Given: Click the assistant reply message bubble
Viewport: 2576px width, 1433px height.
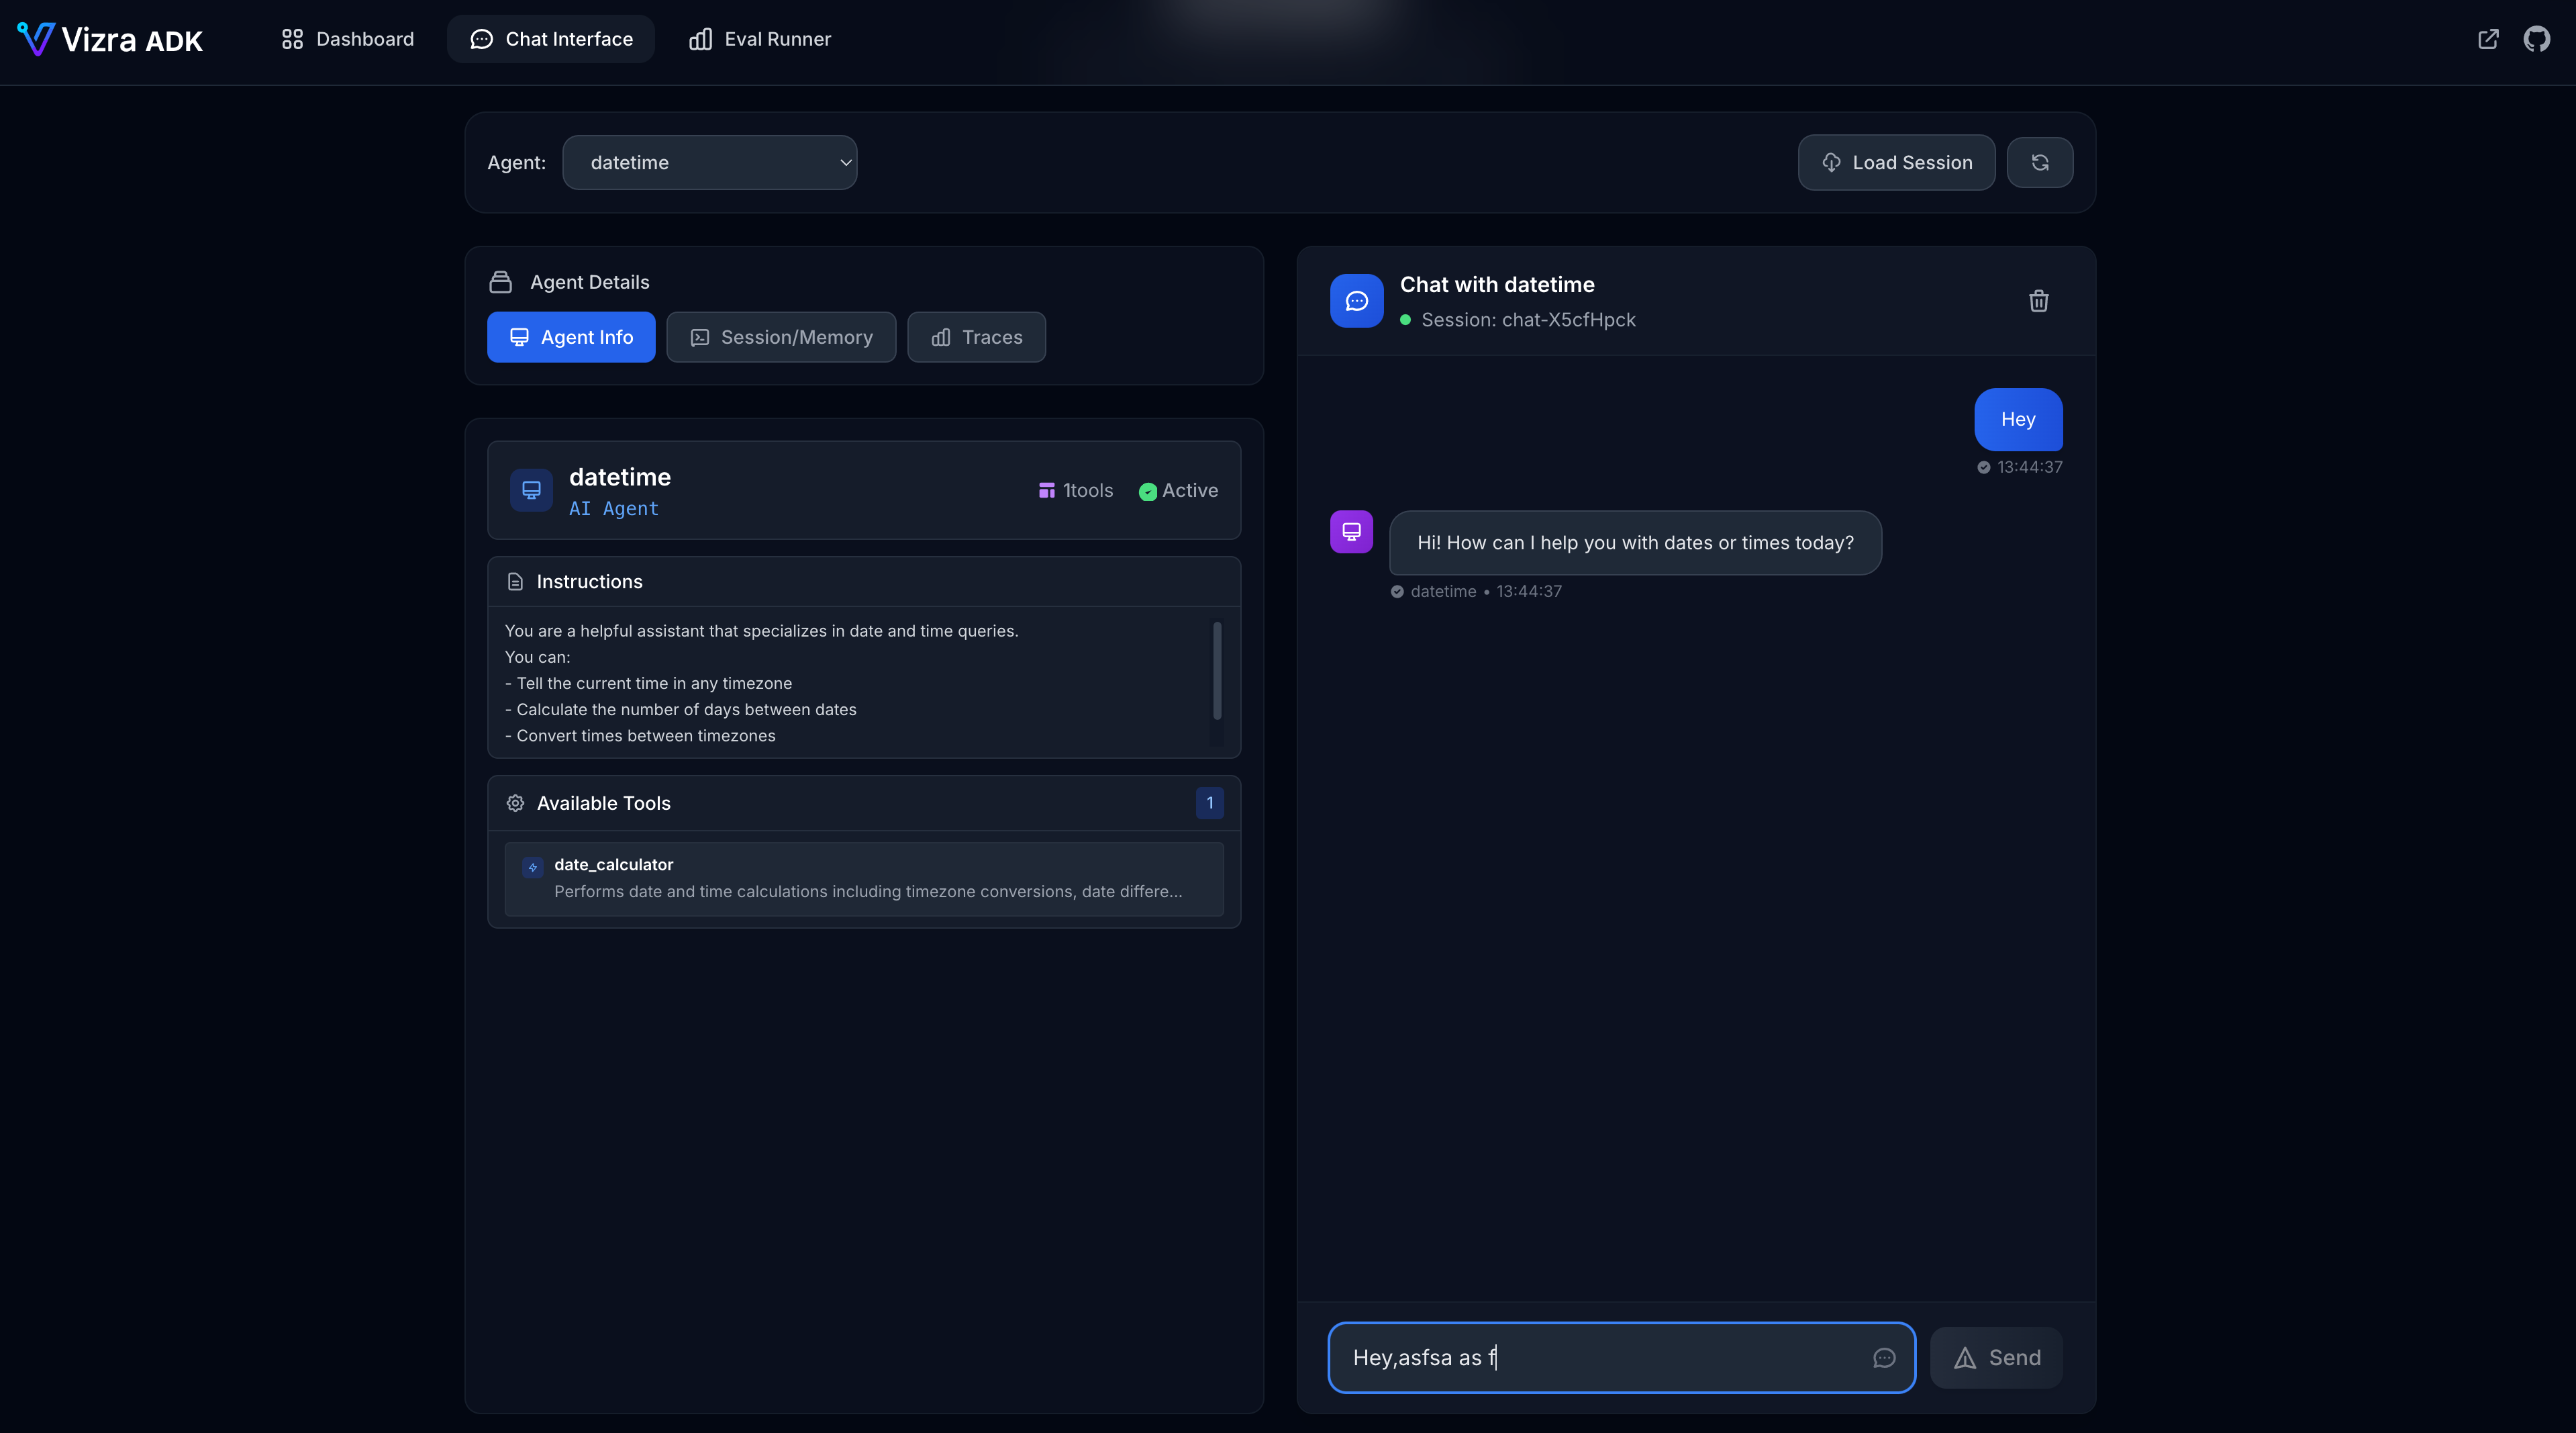Looking at the screenshot, I should pyautogui.click(x=1635, y=543).
